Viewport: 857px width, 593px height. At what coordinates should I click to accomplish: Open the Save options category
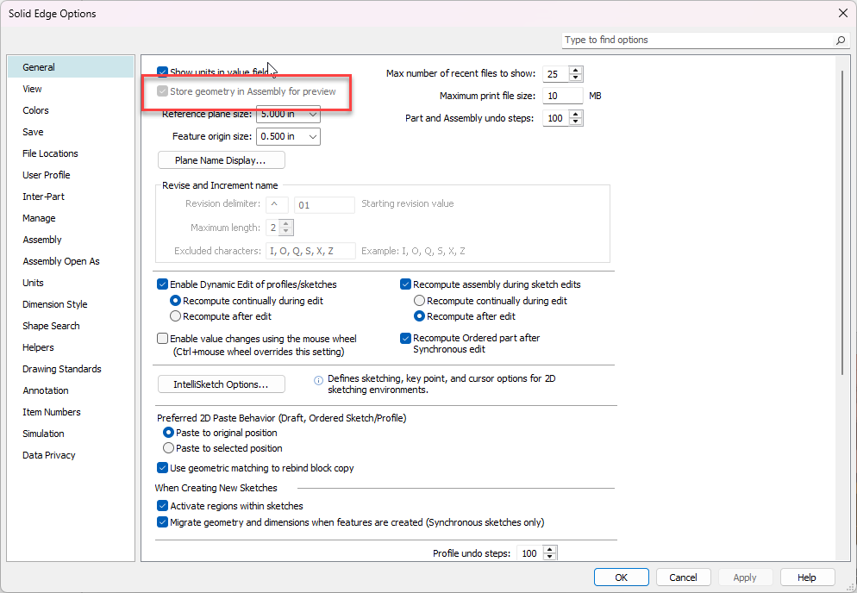(71, 132)
